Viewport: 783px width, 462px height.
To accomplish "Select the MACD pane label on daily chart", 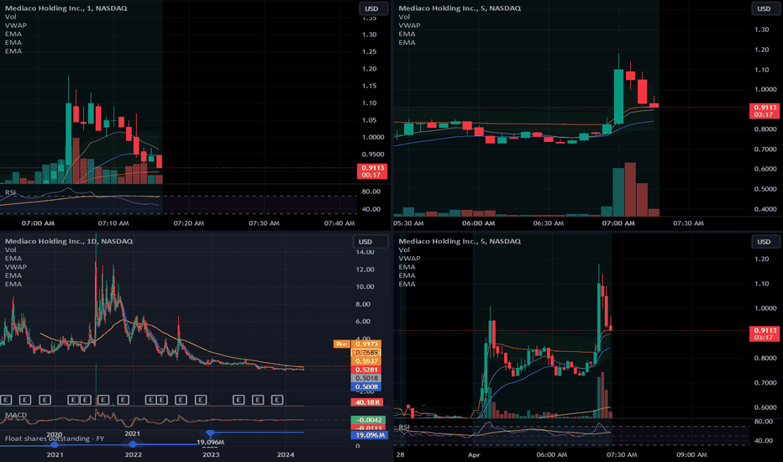I will [15, 415].
